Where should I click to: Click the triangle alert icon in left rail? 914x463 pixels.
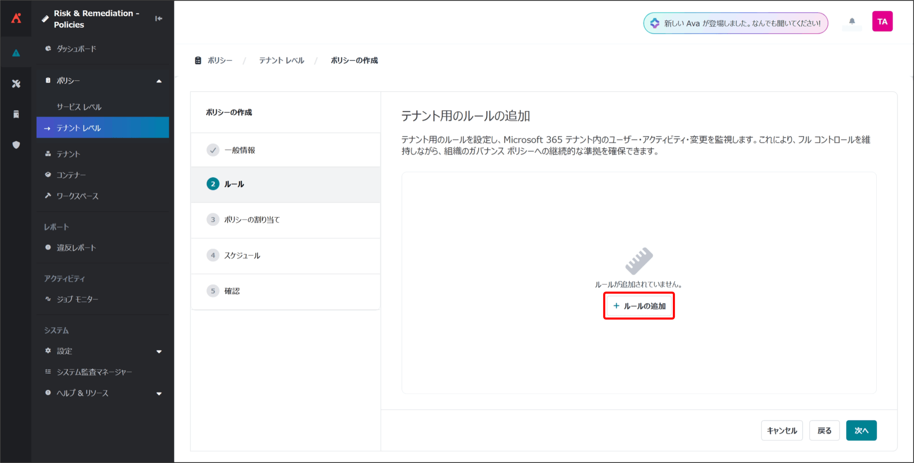coord(16,53)
